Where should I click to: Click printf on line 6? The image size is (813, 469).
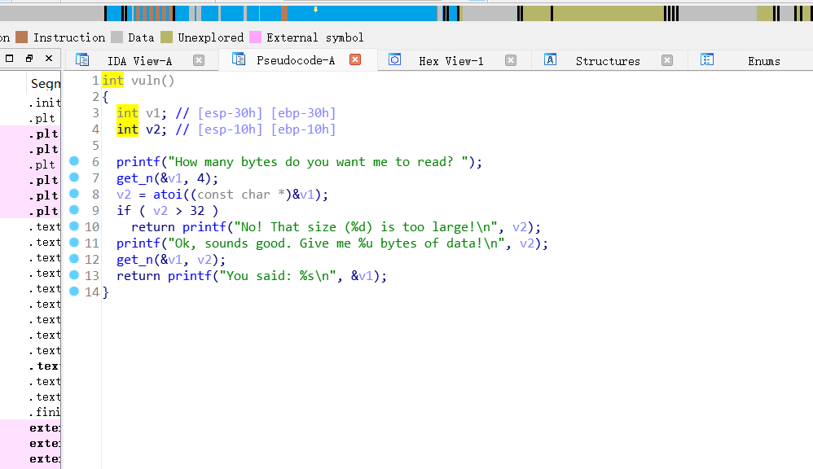pos(138,162)
